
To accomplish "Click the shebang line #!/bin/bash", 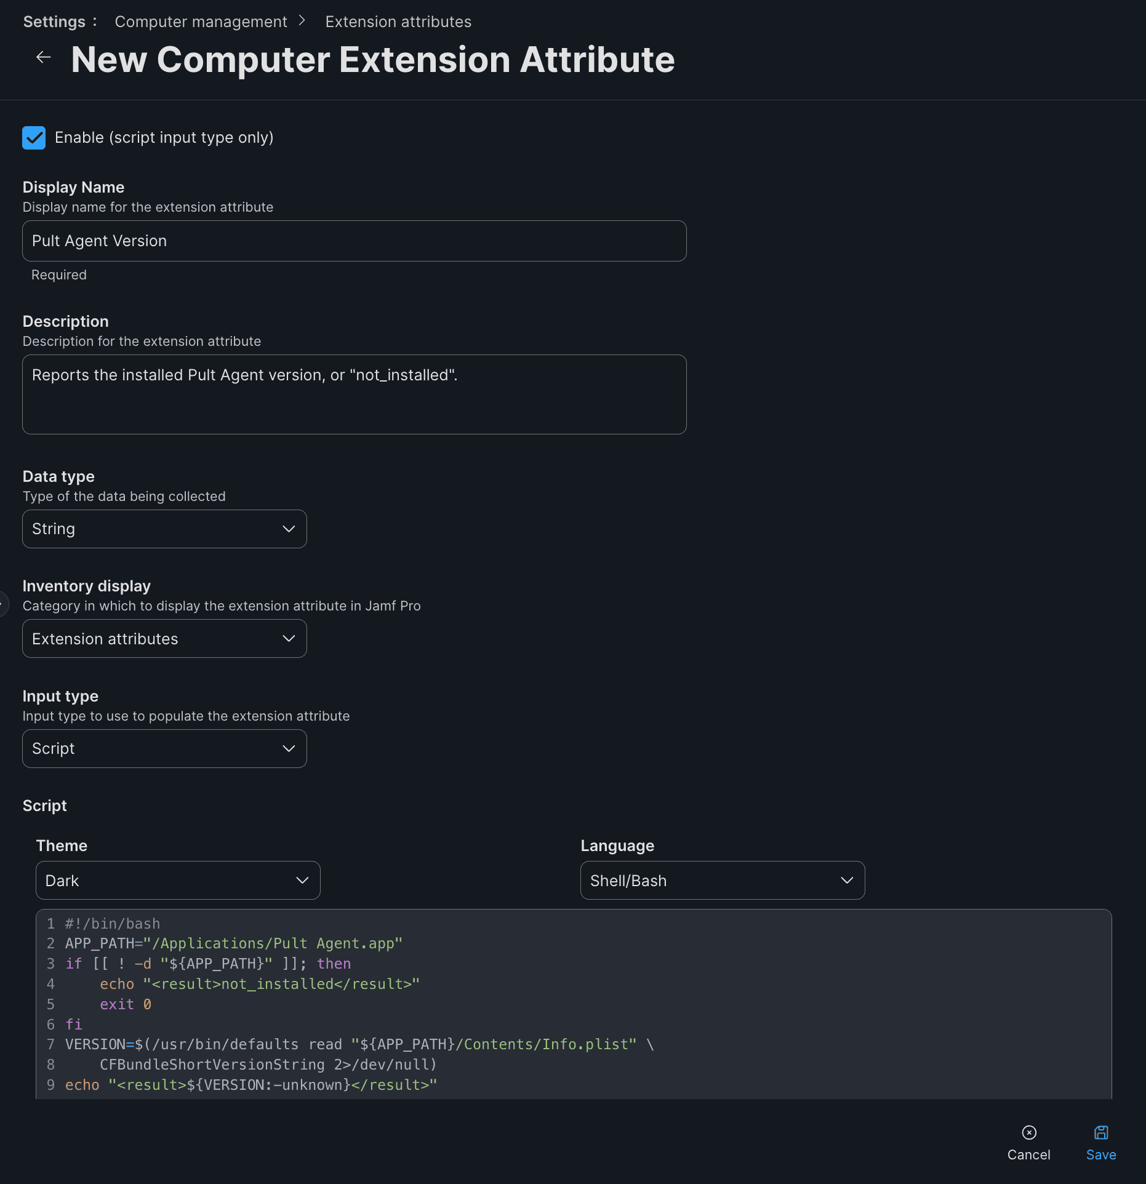I will pos(113,924).
